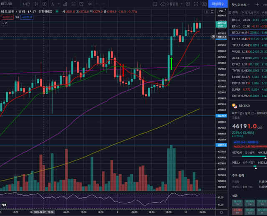Add a symbol to the watchlist
267x216 pixels.
coord(257,5)
